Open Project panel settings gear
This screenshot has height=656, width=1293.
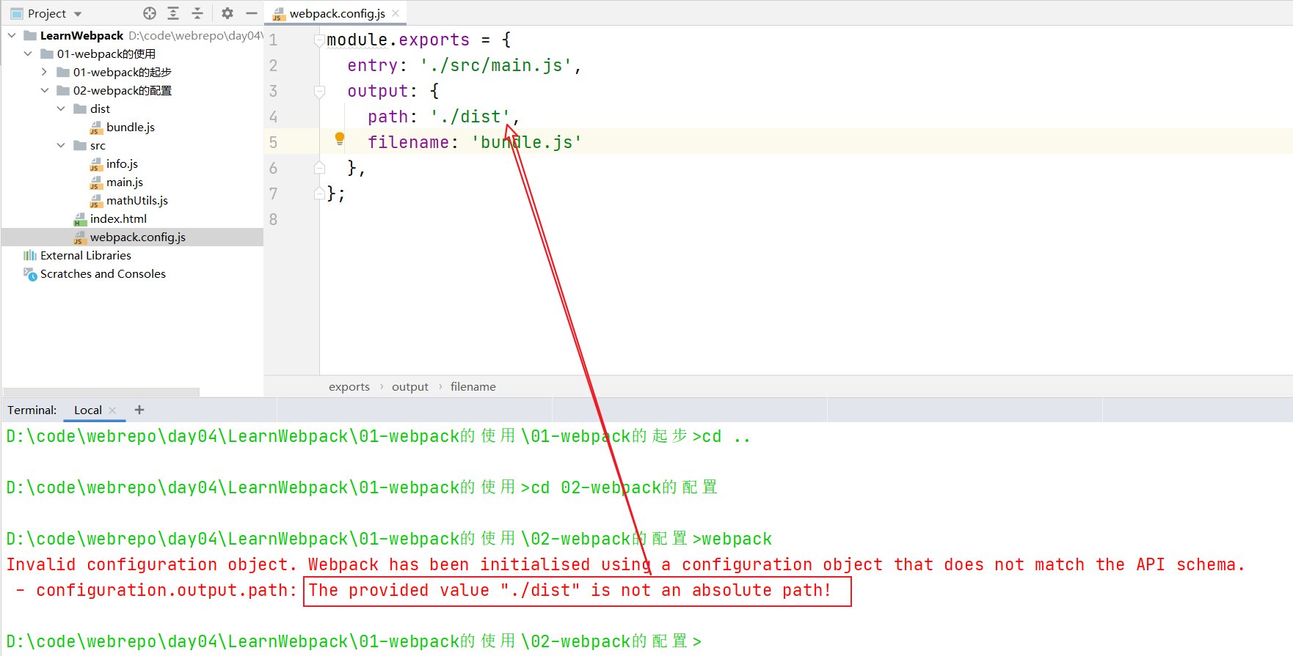point(227,13)
